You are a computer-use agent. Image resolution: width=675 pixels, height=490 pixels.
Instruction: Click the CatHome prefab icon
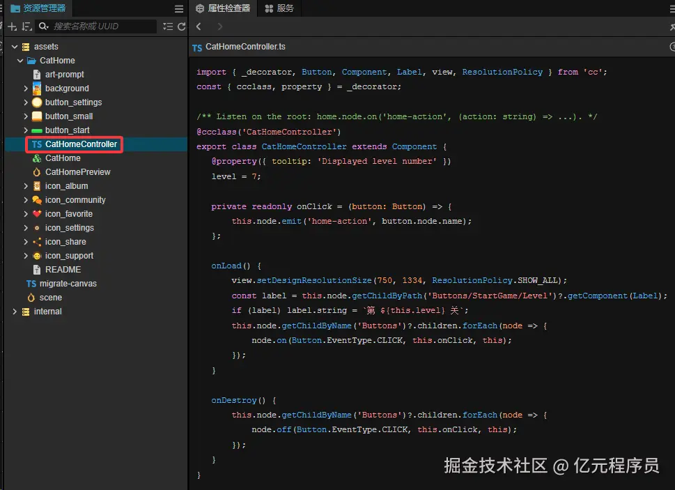[37, 158]
